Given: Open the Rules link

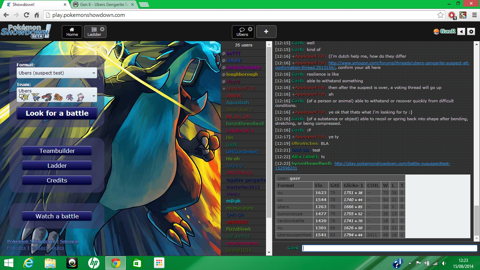Looking at the screenshot, I should coord(58,247).
